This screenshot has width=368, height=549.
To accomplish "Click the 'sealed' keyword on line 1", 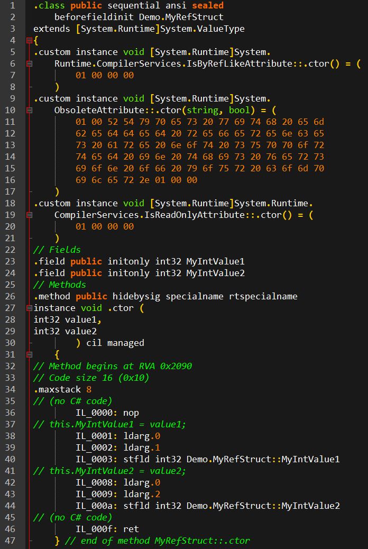I will click(207, 5).
